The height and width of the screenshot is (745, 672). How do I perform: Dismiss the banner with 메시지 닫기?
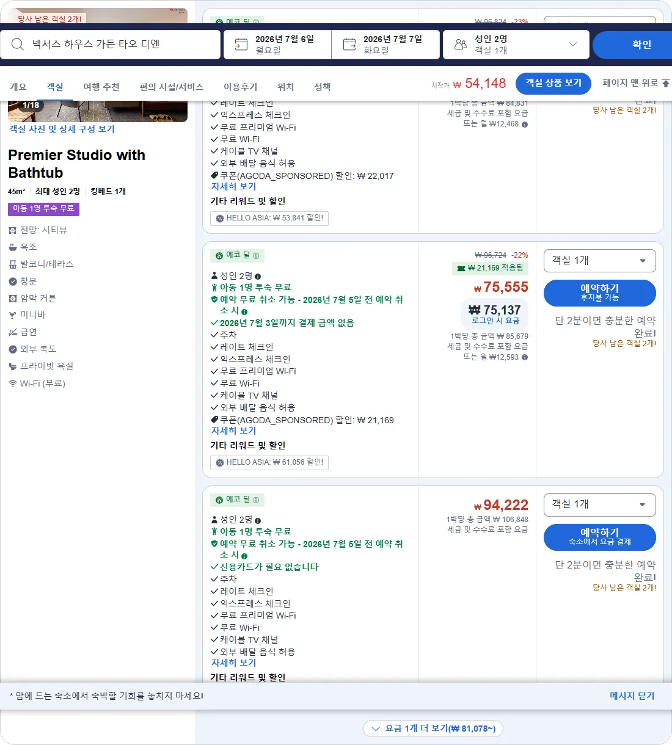(x=632, y=696)
